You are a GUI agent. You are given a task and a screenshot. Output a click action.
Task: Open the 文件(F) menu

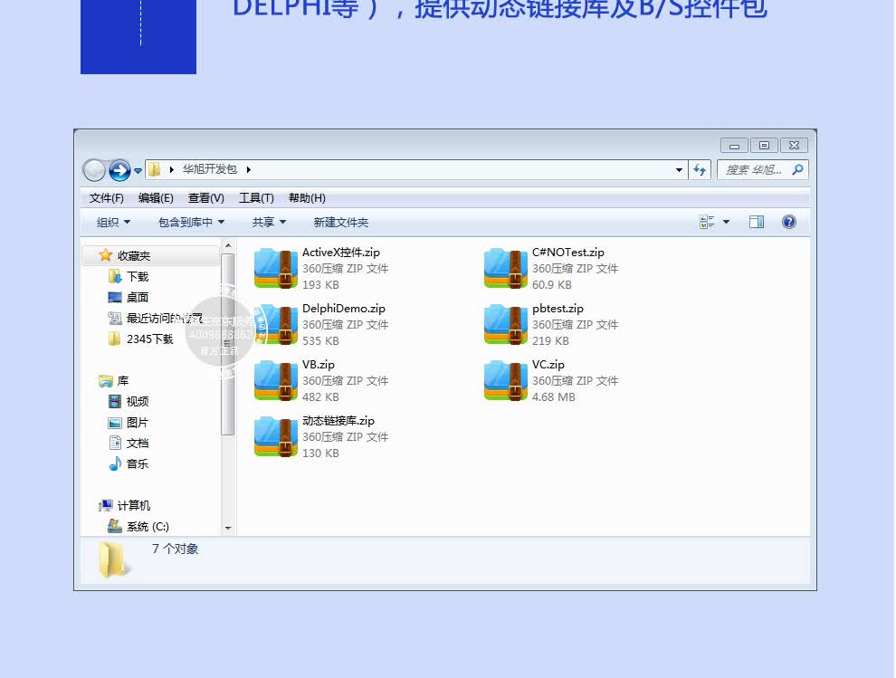tap(106, 197)
